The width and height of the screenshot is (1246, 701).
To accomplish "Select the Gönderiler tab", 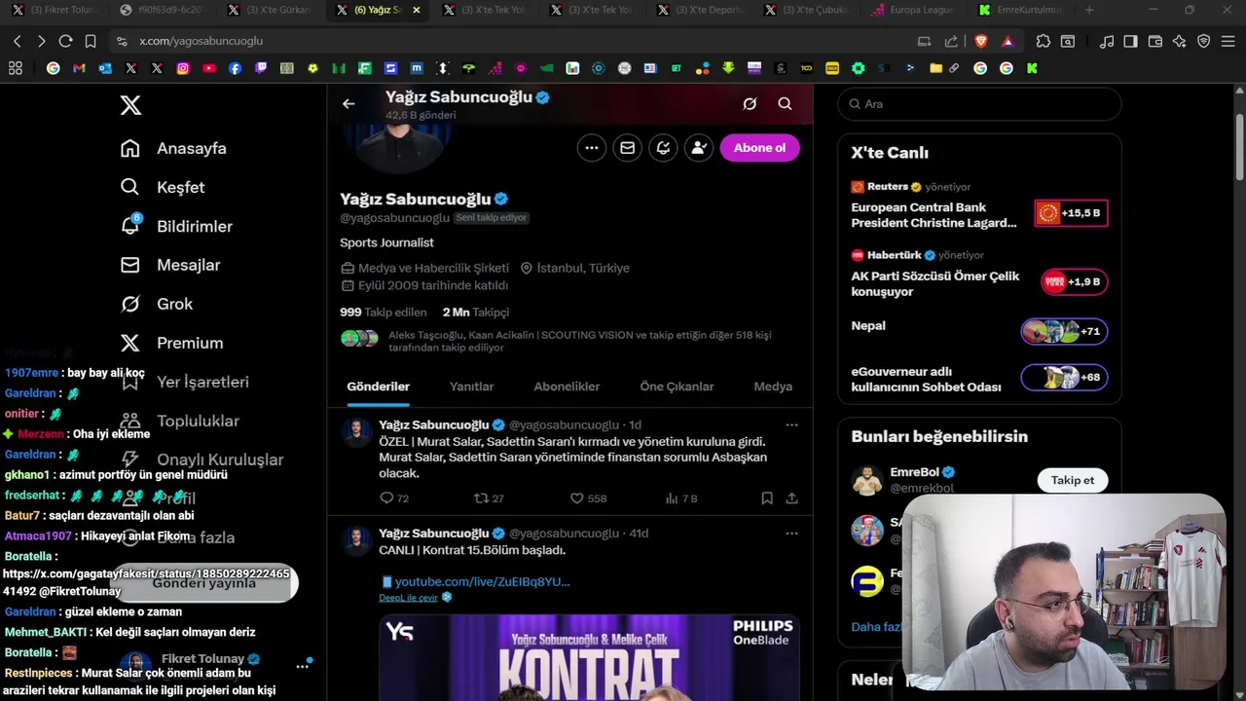I will click(x=379, y=387).
